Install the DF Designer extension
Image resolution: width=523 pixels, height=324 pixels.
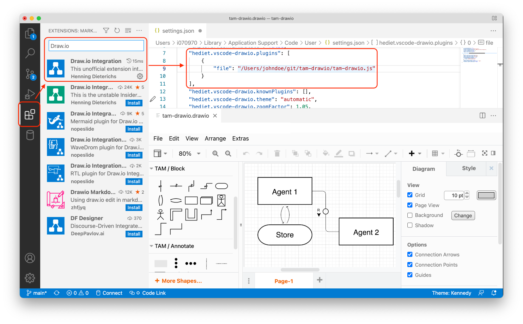click(134, 234)
